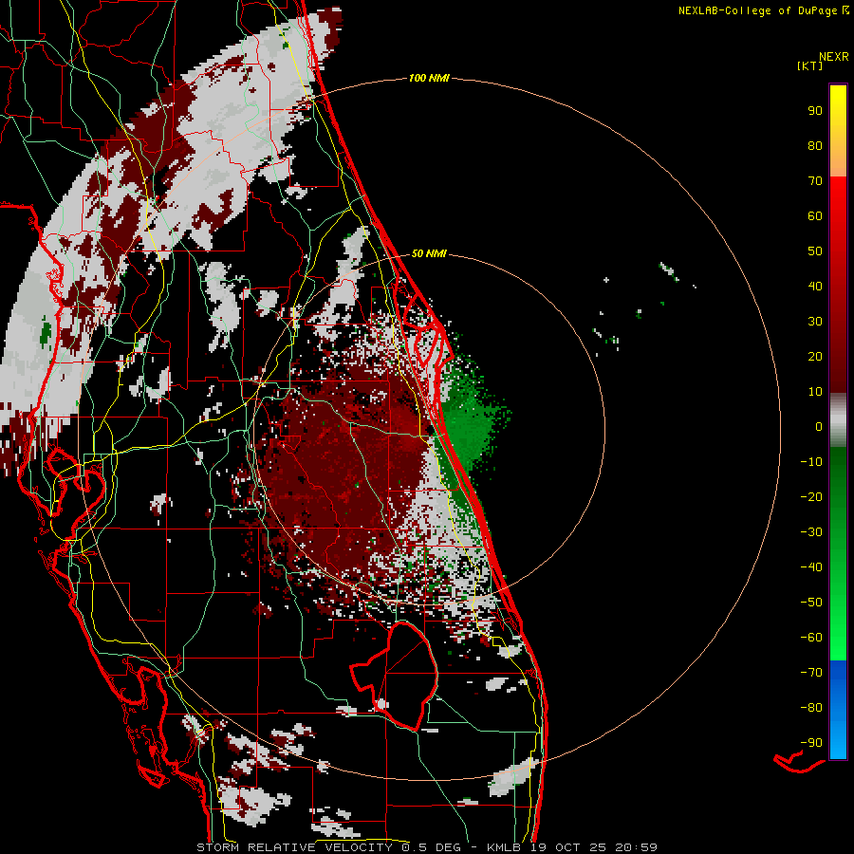Click the -20 knot scale label
Image resolution: width=854 pixels, height=854 pixels.
811,497
